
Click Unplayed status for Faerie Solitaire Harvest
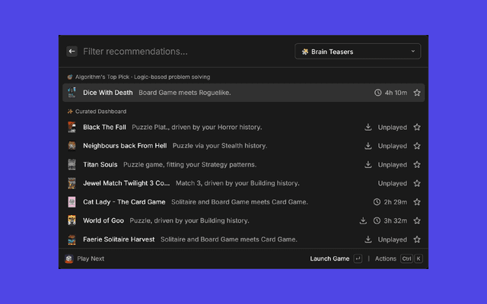(393, 239)
